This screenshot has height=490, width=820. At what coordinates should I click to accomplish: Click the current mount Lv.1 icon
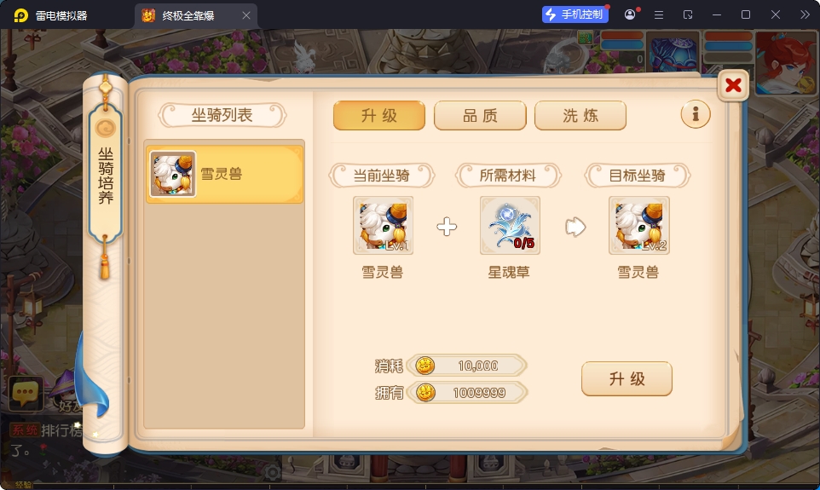pos(384,226)
